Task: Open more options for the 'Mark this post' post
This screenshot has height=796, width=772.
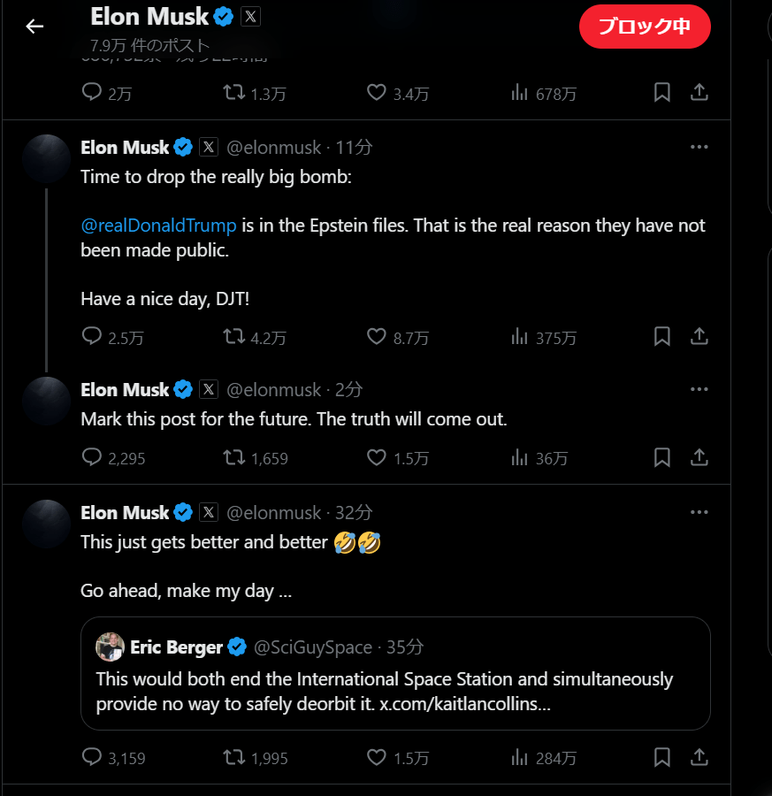Action: (699, 390)
